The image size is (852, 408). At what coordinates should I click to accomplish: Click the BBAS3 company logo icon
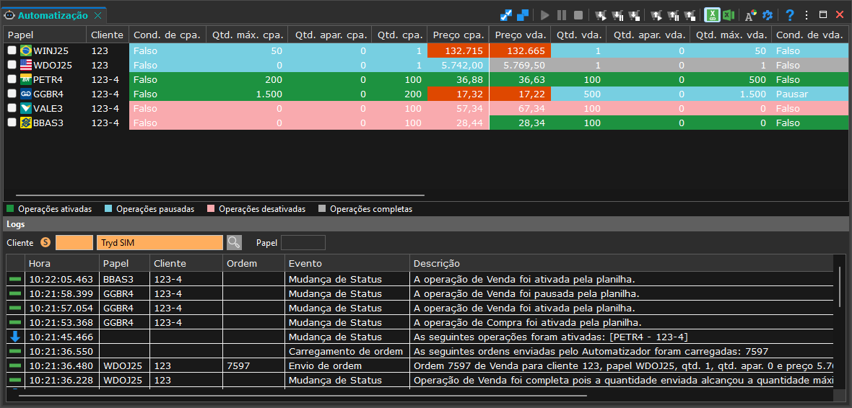25,123
